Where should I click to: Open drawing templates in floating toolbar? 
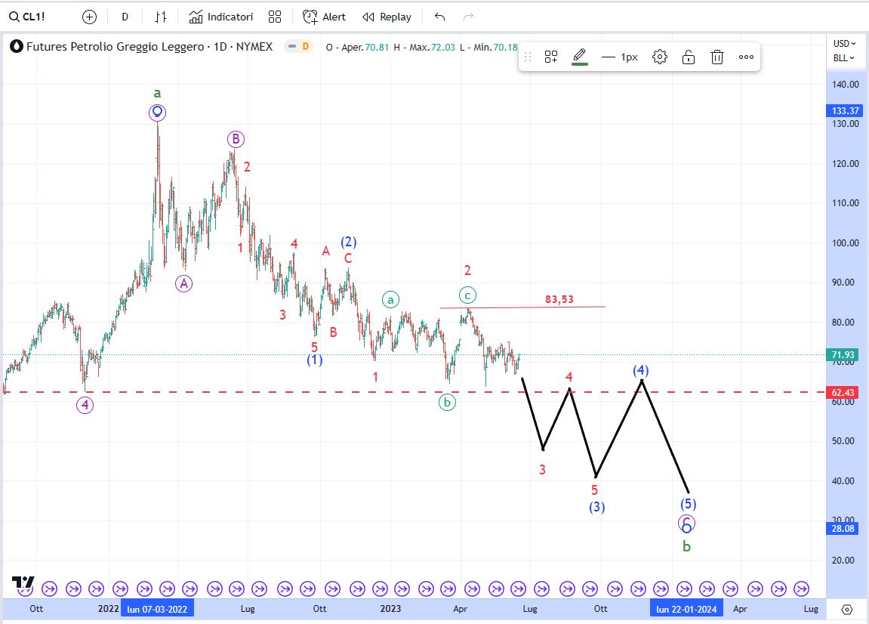click(551, 57)
